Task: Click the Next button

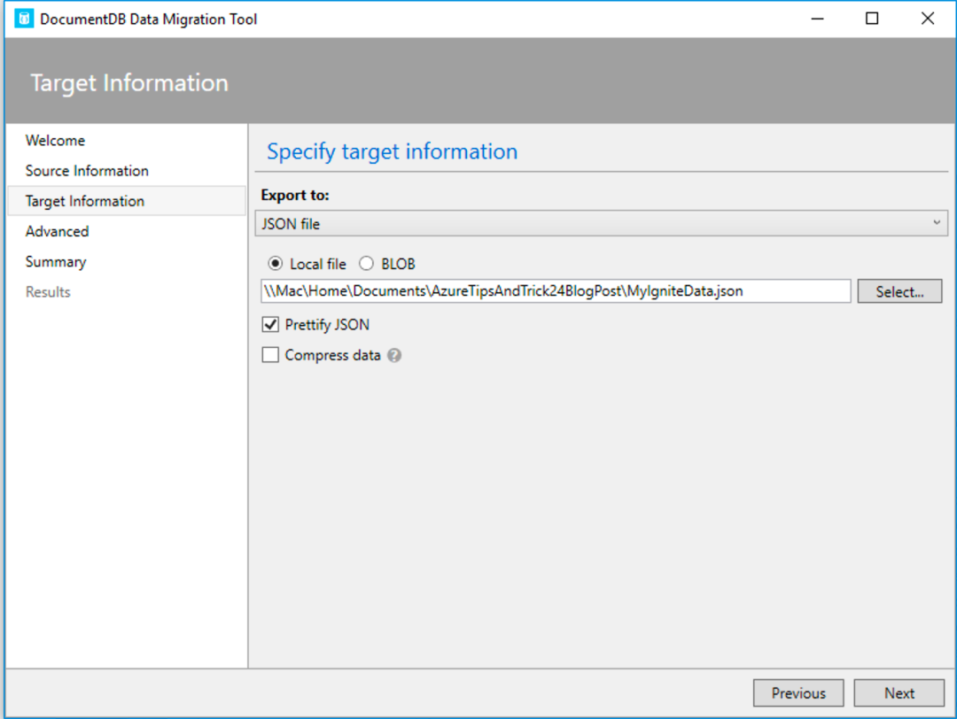Action: coord(899,693)
